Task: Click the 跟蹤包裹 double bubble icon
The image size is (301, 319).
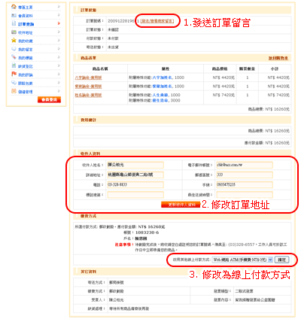Action: pos(14,83)
